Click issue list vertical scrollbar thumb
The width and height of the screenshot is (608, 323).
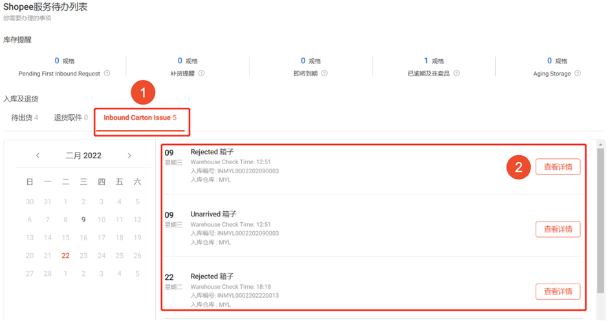601,221
